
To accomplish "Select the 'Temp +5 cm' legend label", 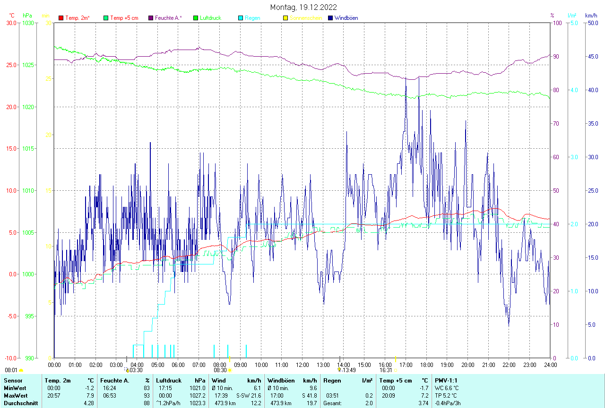I will click(x=124, y=18).
